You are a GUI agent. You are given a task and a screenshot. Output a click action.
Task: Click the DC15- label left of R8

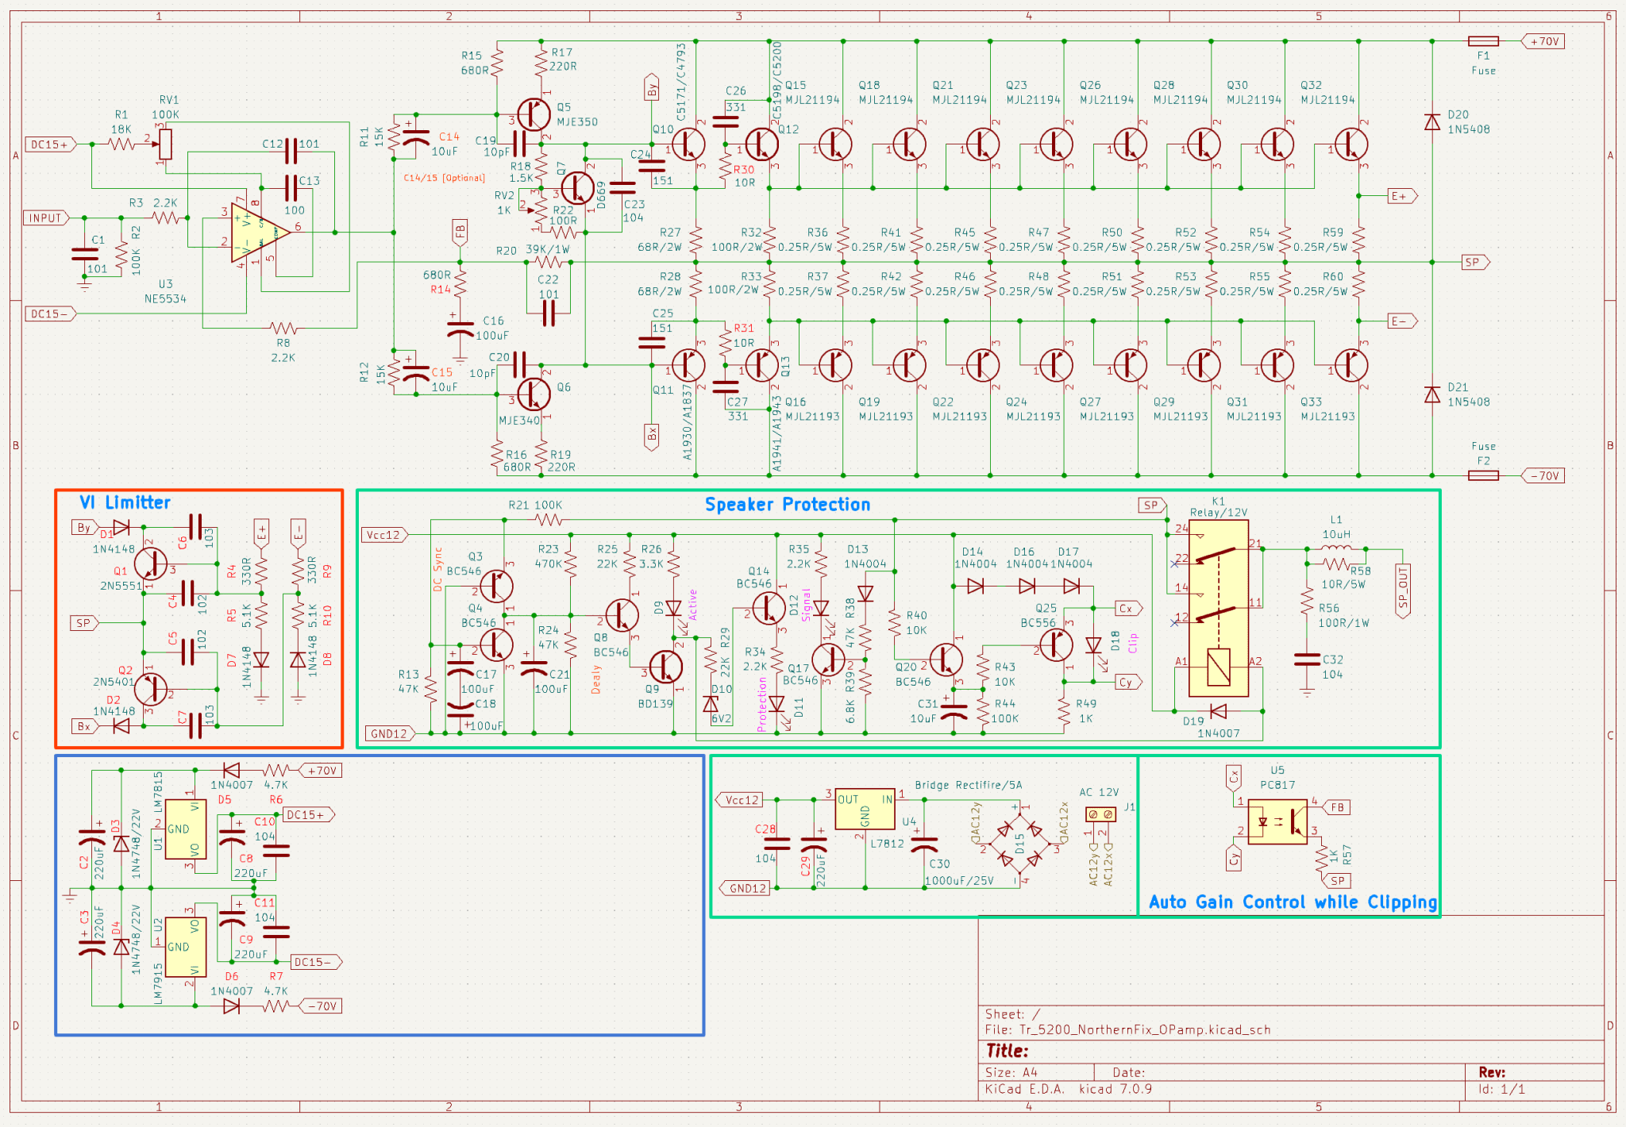[x=51, y=313]
